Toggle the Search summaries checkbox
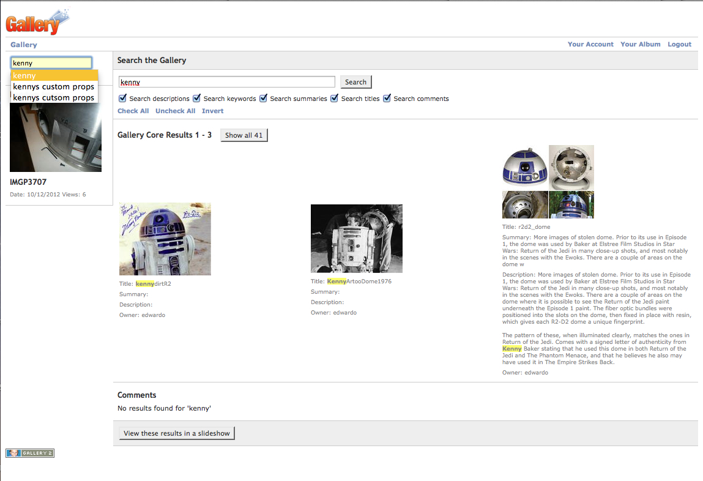Image resolution: width=703 pixels, height=481 pixels. click(x=263, y=98)
